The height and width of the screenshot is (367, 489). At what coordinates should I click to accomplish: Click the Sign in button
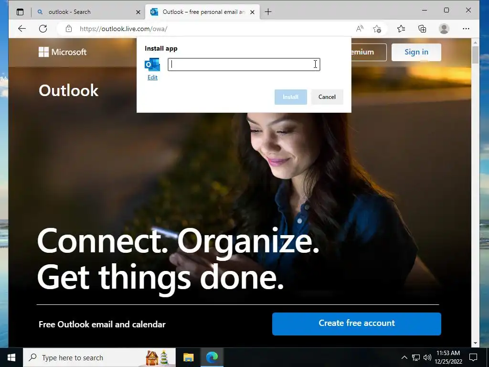click(416, 52)
